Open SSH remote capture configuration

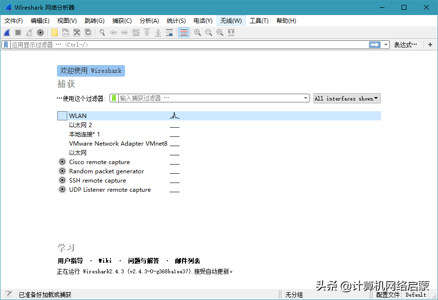click(x=62, y=180)
